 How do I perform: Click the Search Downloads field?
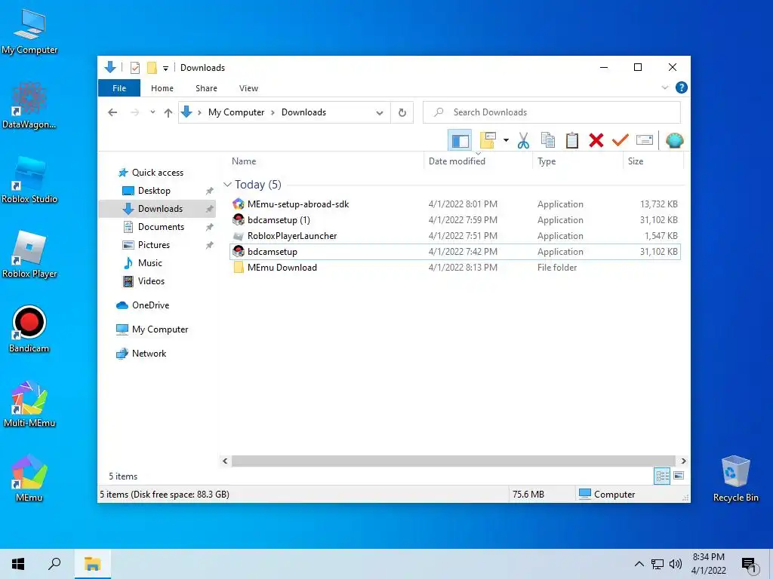tap(552, 112)
